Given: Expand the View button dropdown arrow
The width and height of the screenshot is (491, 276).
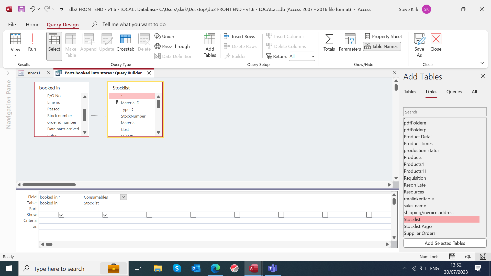Looking at the screenshot, I should point(15,55).
